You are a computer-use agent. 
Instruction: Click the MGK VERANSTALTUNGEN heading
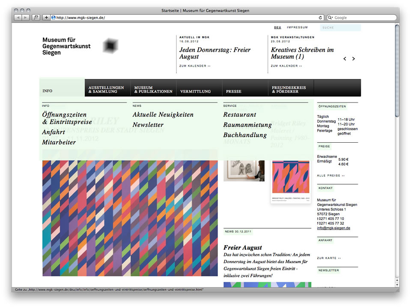tap(292, 37)
